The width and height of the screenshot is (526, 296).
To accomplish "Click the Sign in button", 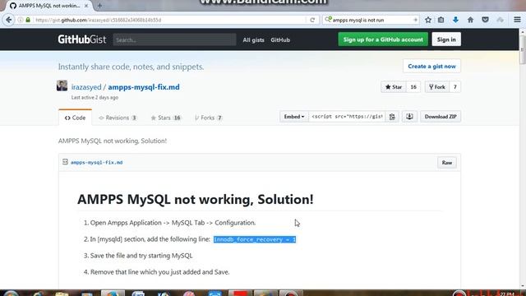I will 446,39.
